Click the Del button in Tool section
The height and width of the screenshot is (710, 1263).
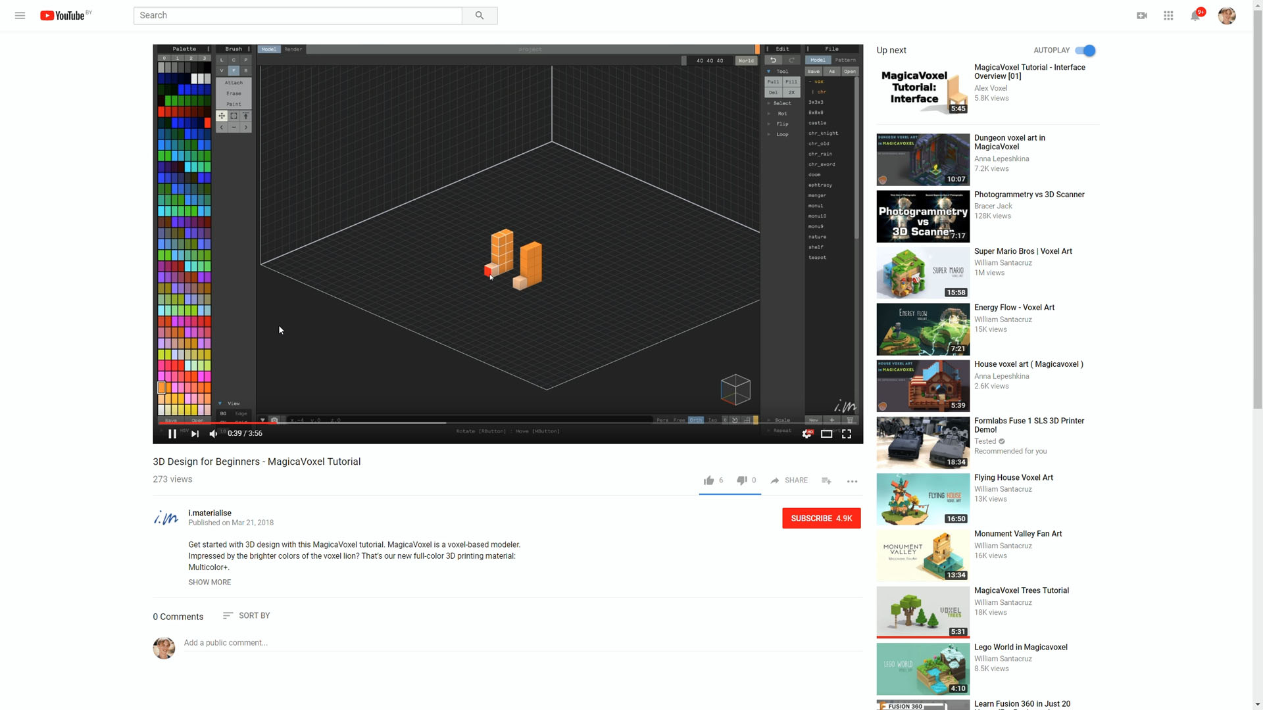pos(773,93)
